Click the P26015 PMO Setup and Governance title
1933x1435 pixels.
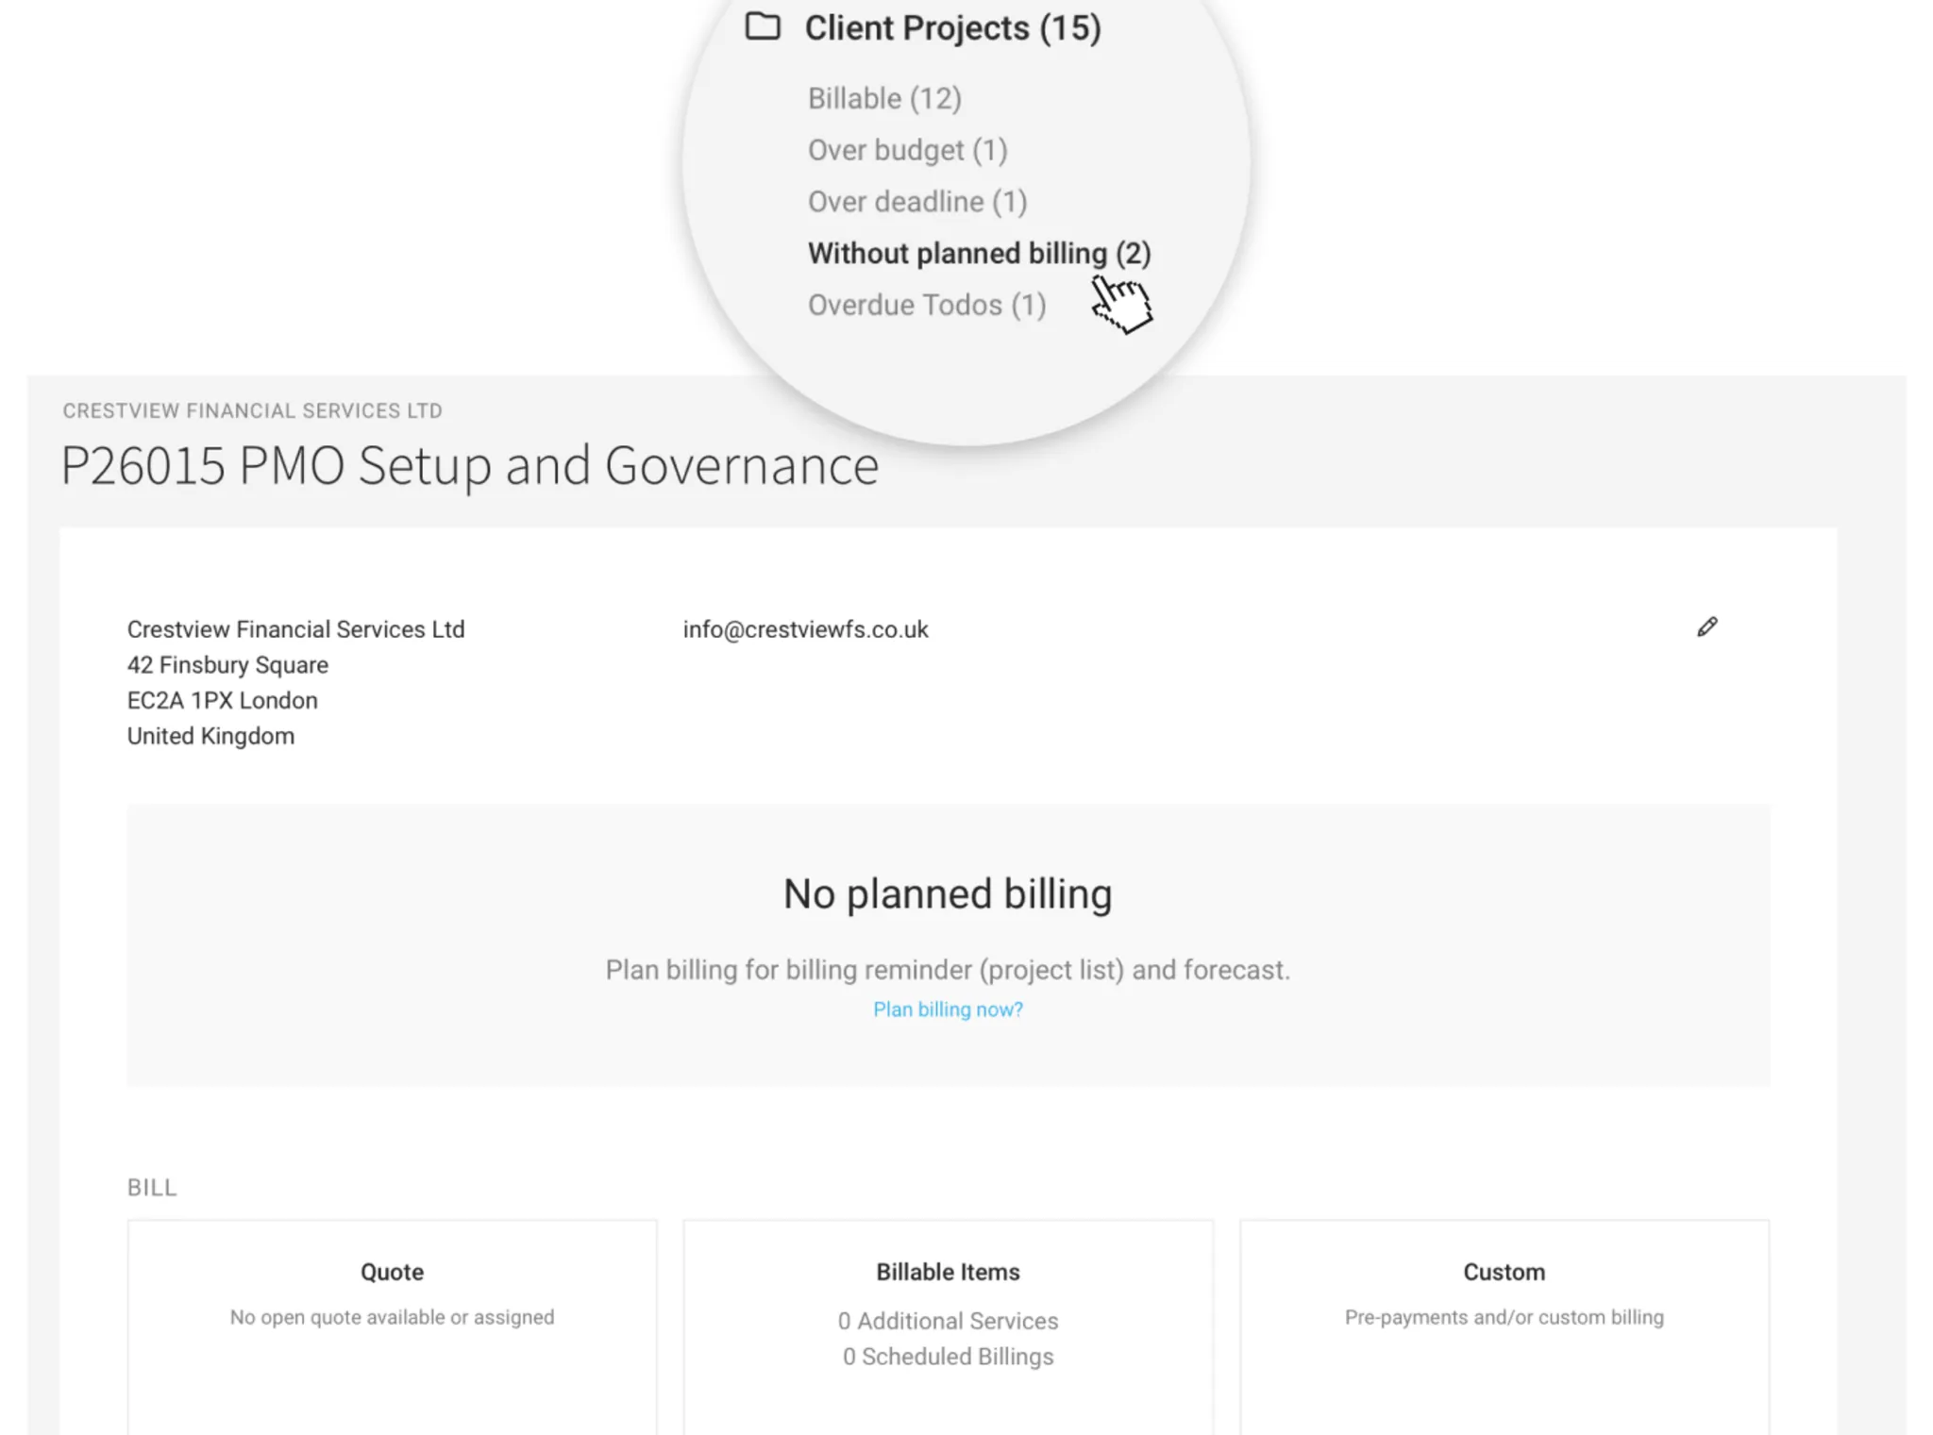469,465
